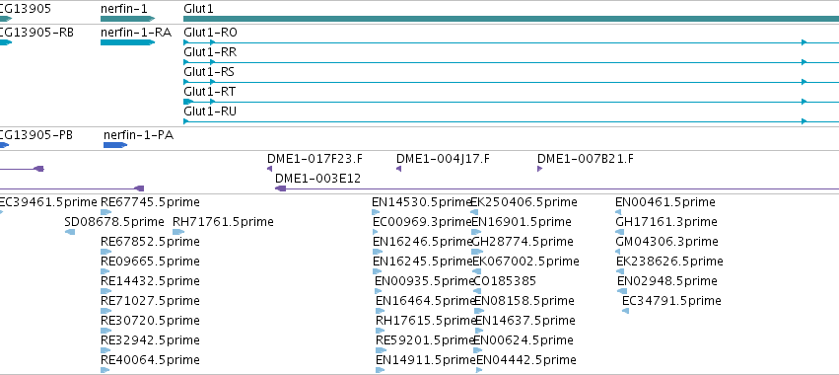Click the RE67745.5prime EST glyph
Image resolution: width=839 pixels, height=375 pixels.
coord(105,212)
